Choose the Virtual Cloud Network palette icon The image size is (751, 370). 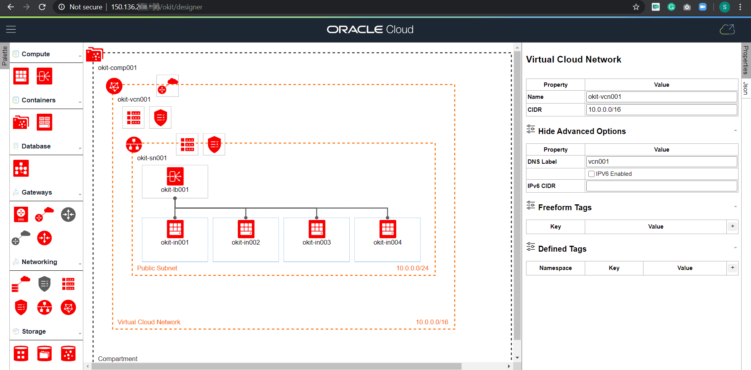(x=68, y=307)
